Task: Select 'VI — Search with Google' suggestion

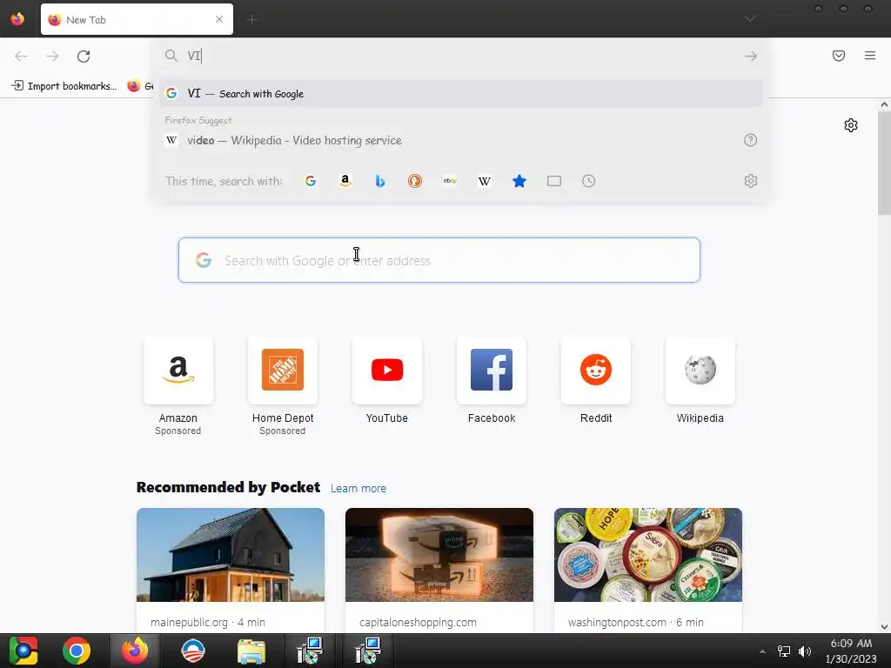Action: [461, 94]
